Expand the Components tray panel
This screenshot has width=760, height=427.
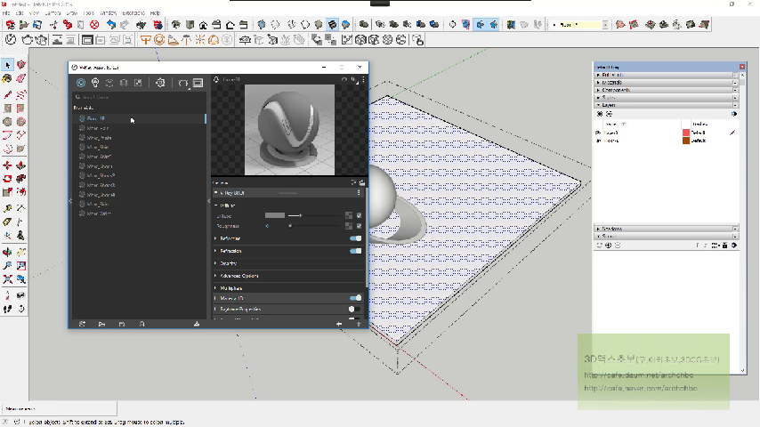(x=666, y=90)
